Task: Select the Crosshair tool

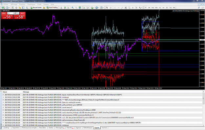Action: 111,8
